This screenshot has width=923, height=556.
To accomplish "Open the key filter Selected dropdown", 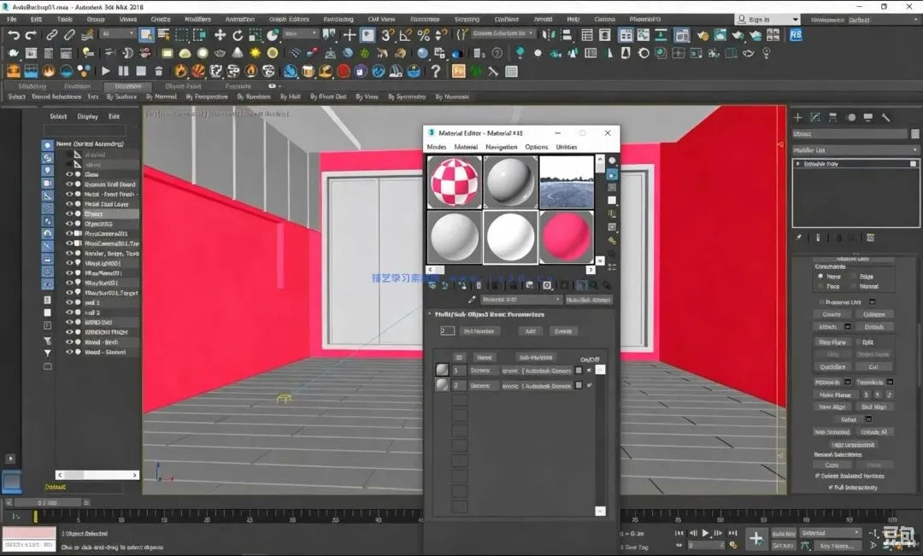I will pyautogui.click(x=830, y=533).
